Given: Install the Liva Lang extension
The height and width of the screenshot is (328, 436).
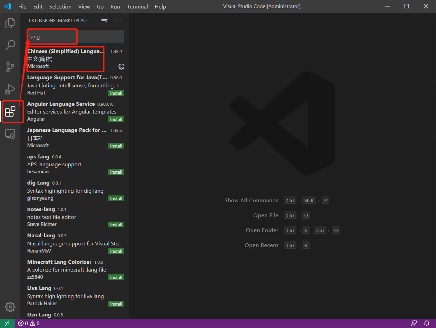Looking at the screenshot, I should point(116,304).
